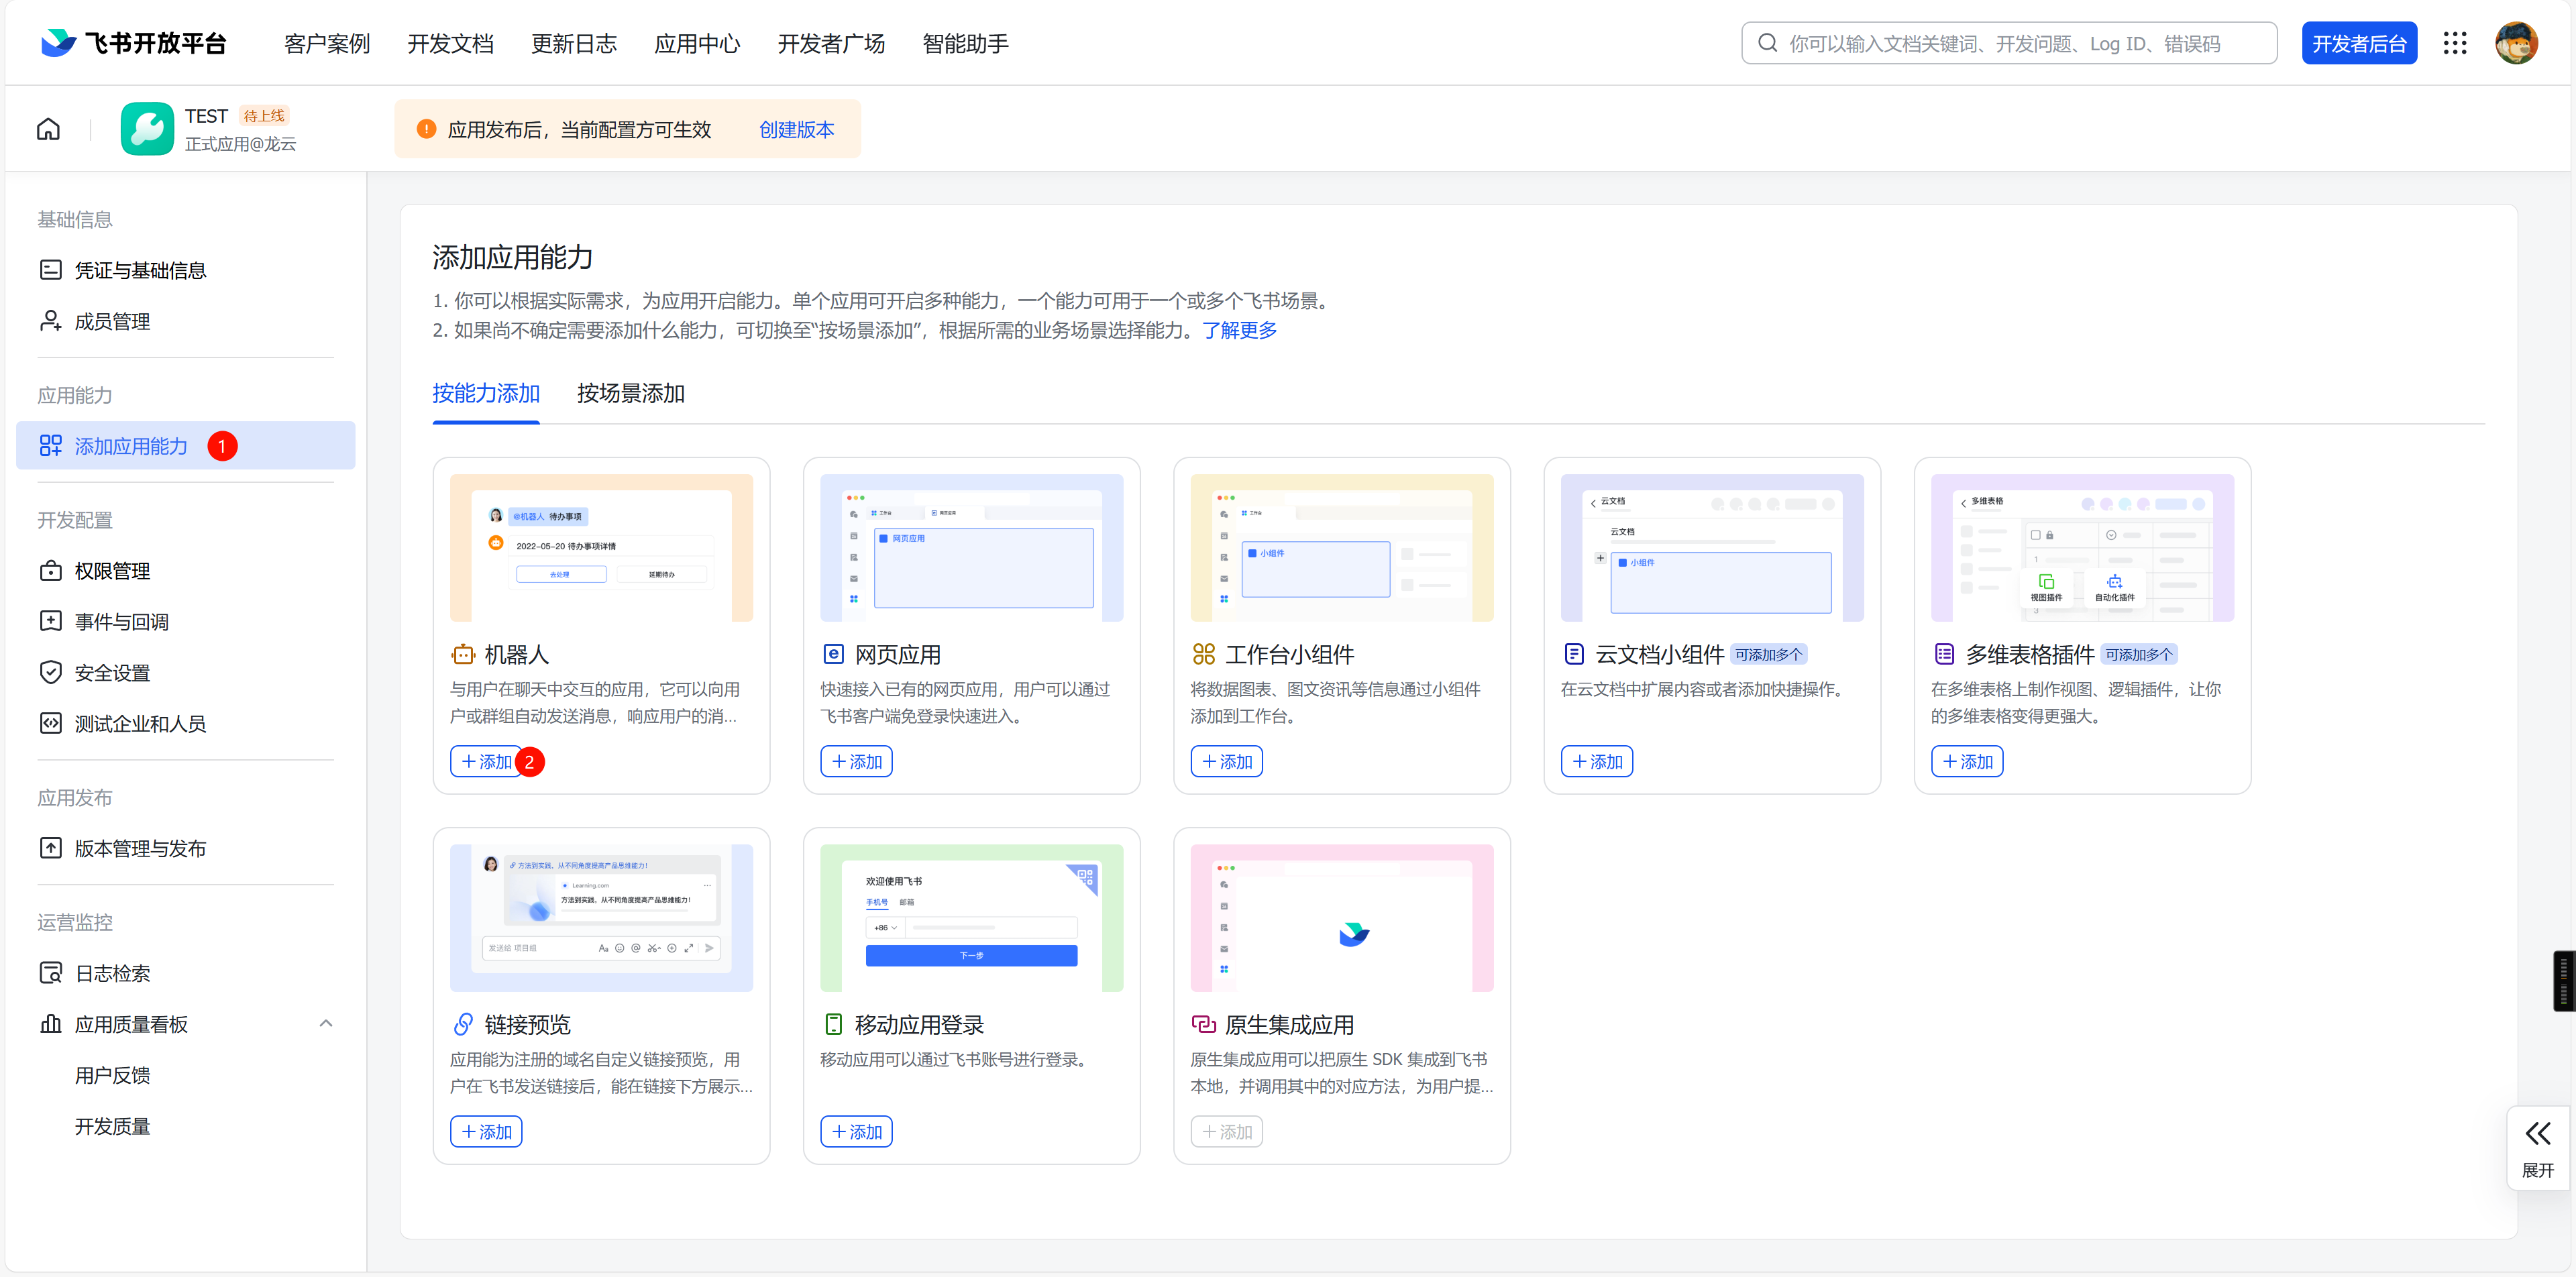Viewport: 2576px width, 1277px height.
Task: Click the 展开 expand panel button
Action: pyautogui.click(x=2537, y=1148)
